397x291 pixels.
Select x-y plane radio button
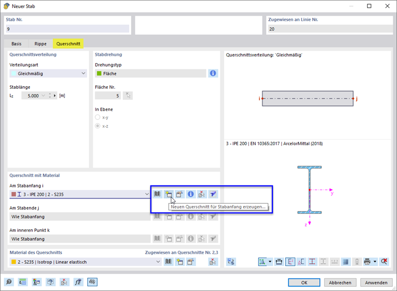coord(98,117)
